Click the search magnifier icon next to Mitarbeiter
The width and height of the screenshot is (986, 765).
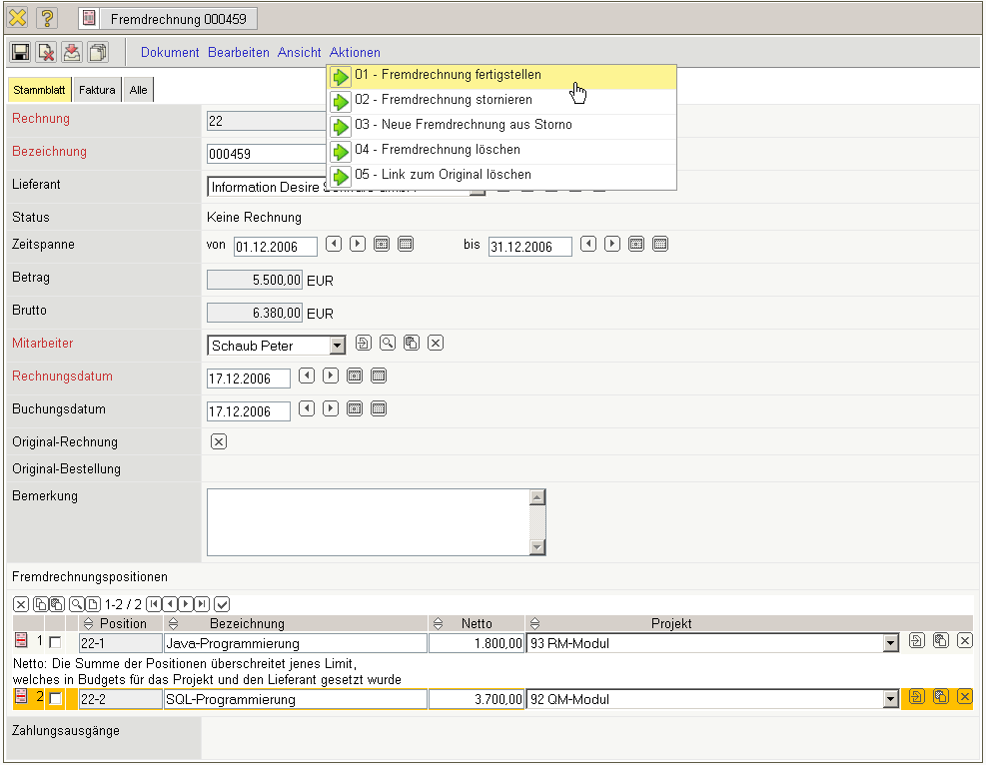click(387, 344)
